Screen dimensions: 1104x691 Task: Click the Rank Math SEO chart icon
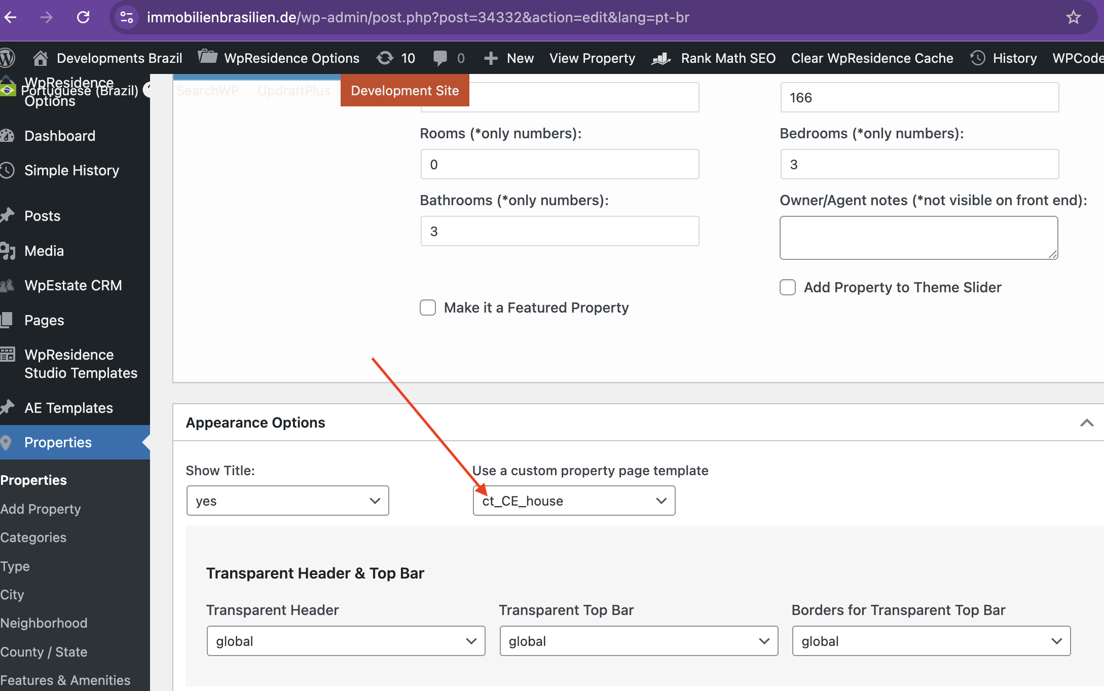[x=661, y=58]
